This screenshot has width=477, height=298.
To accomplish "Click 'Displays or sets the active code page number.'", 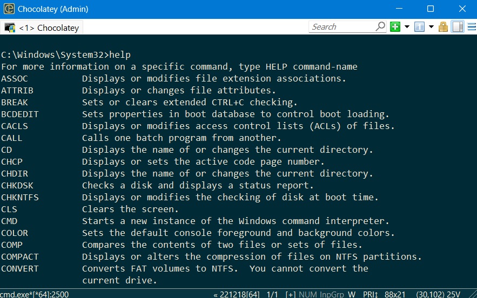I will pos(203,161).
